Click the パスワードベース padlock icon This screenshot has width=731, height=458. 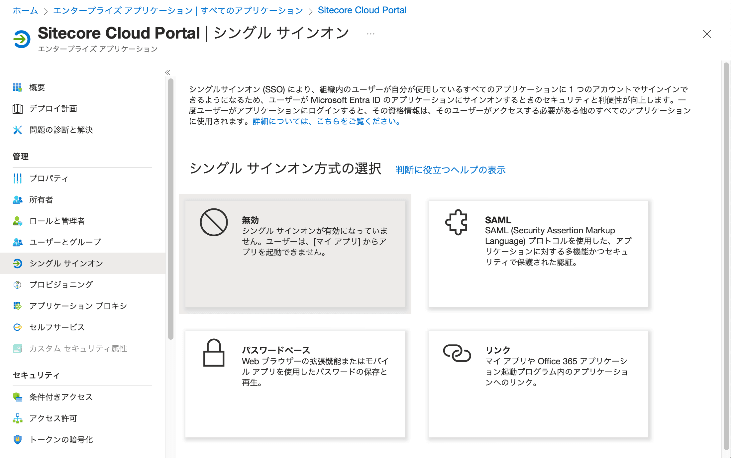pos(214,353)
